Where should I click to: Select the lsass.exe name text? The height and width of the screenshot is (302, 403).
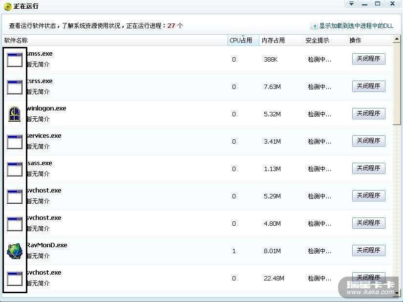[40, 163]
